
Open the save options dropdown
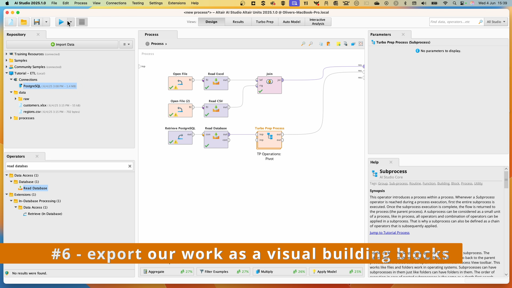click(47, 22)
